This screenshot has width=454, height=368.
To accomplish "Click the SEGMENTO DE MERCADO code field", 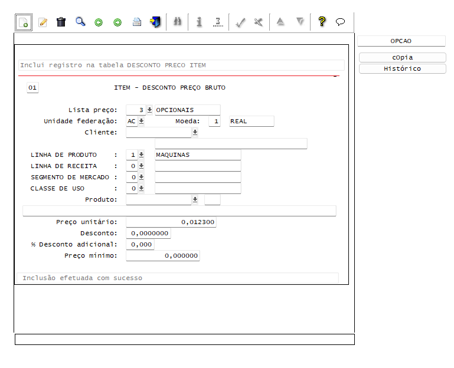I will [132, 177].
